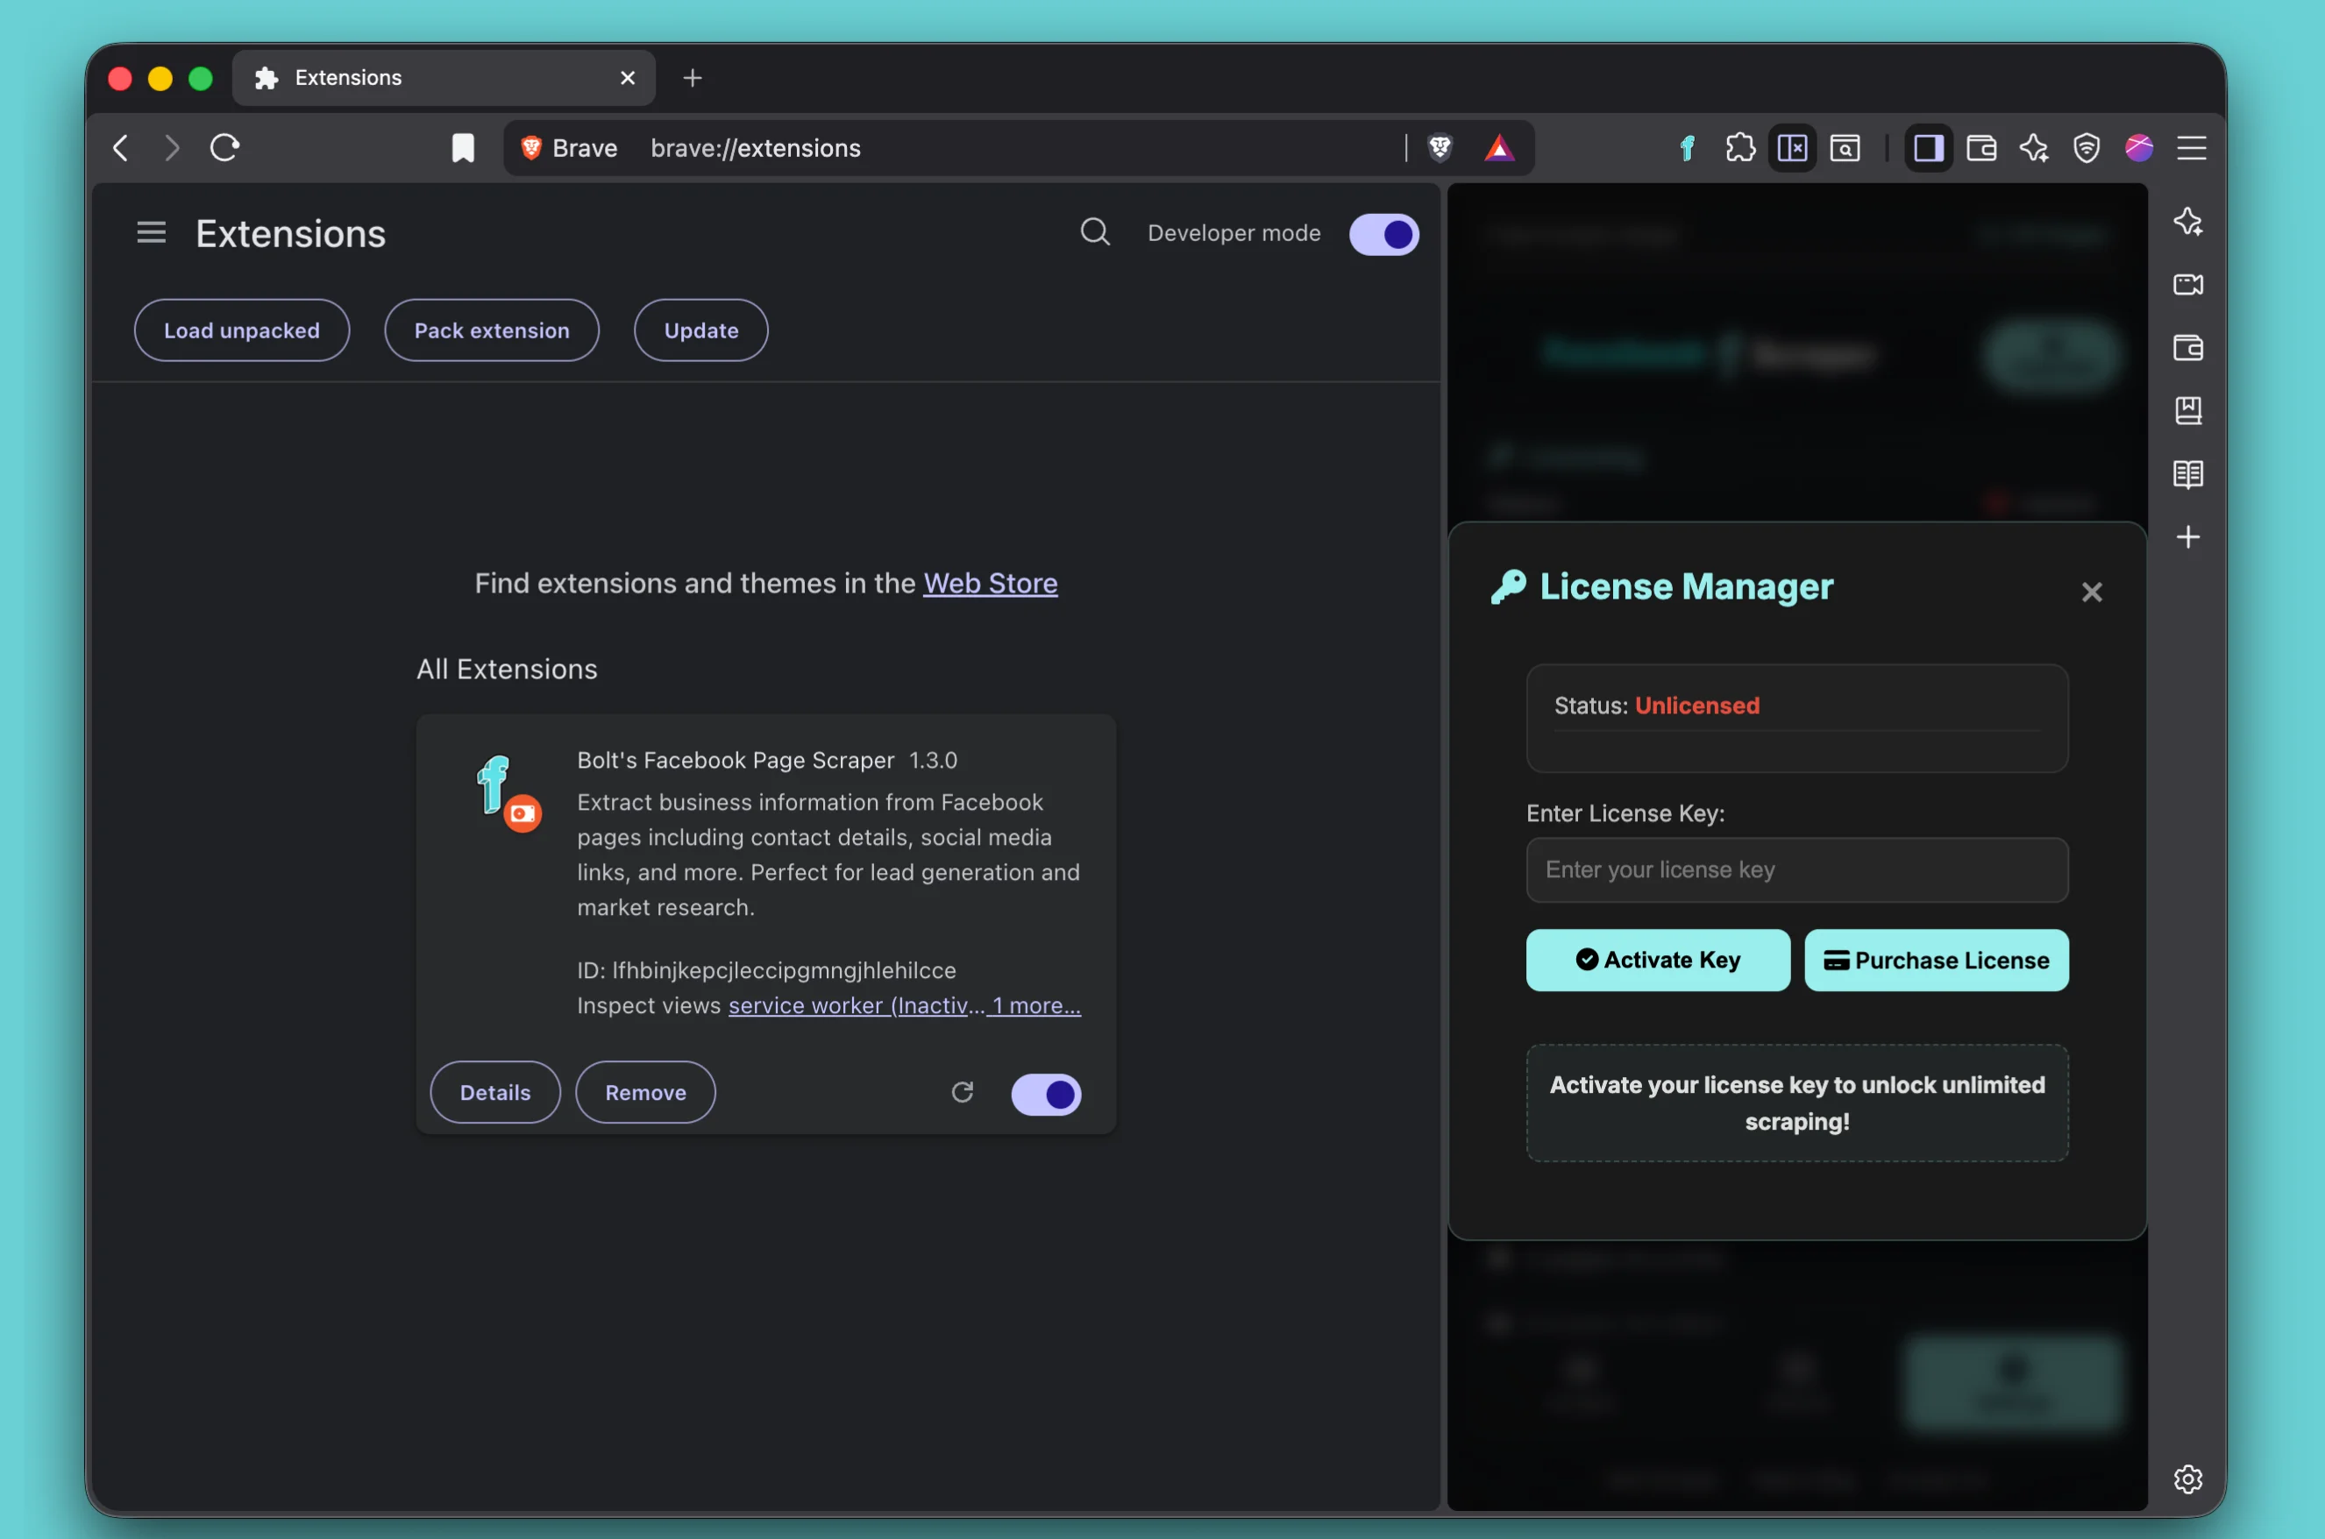Search extensions with the magnifier icon

point(1095,232)
